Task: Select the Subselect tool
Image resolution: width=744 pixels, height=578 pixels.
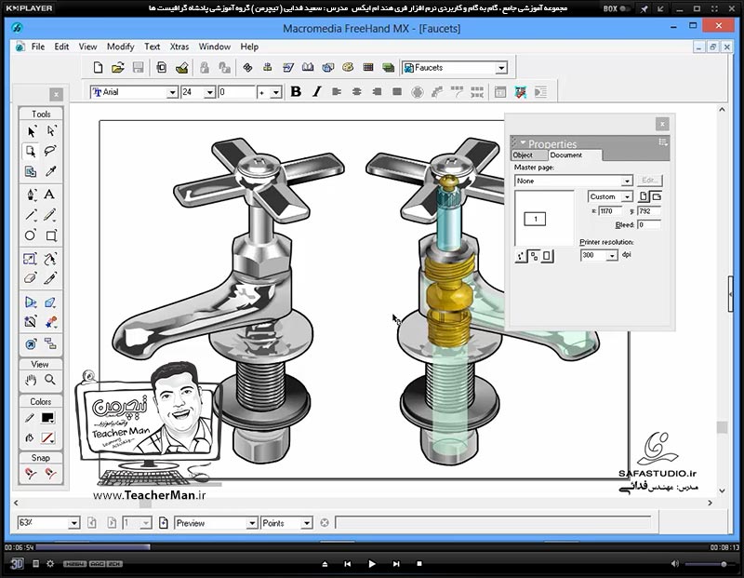Action: 51,131
